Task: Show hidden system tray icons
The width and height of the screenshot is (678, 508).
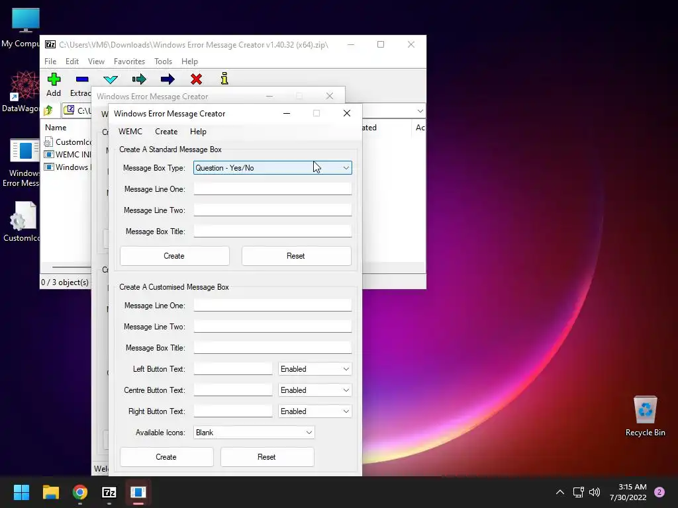Action: (560, 492)
